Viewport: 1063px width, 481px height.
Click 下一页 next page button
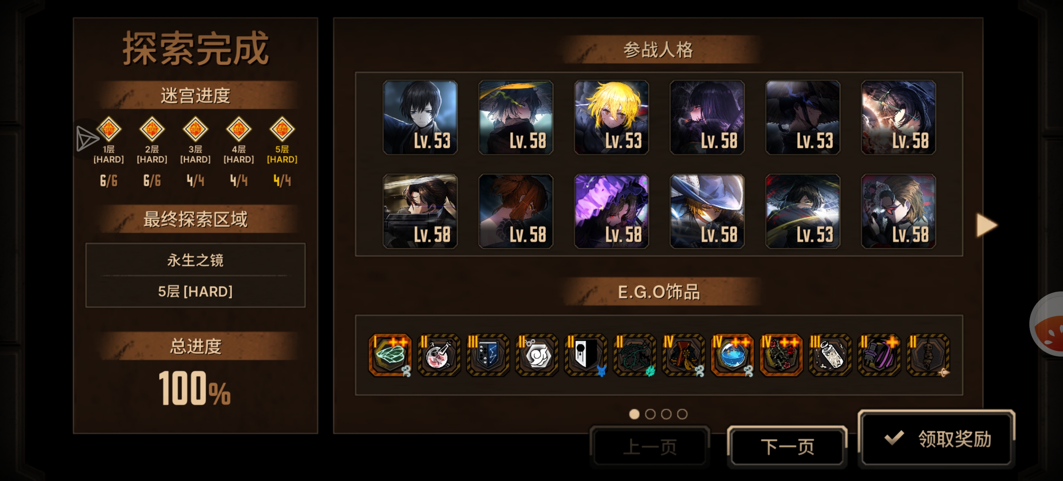point(787,447)
